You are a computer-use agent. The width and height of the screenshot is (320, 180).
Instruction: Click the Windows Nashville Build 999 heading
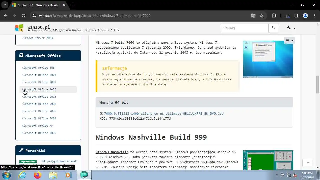[x=151, y=137]
